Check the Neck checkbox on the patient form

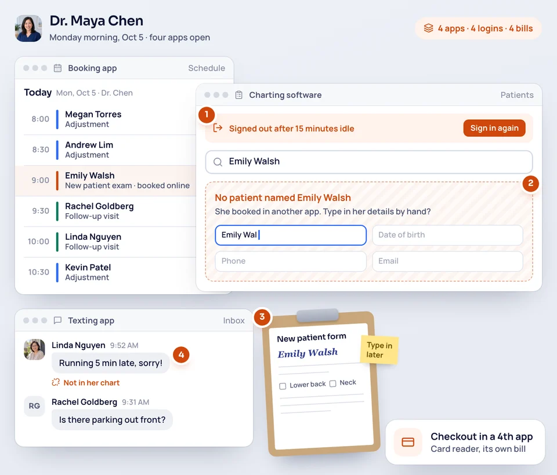[x=332, y=383]
